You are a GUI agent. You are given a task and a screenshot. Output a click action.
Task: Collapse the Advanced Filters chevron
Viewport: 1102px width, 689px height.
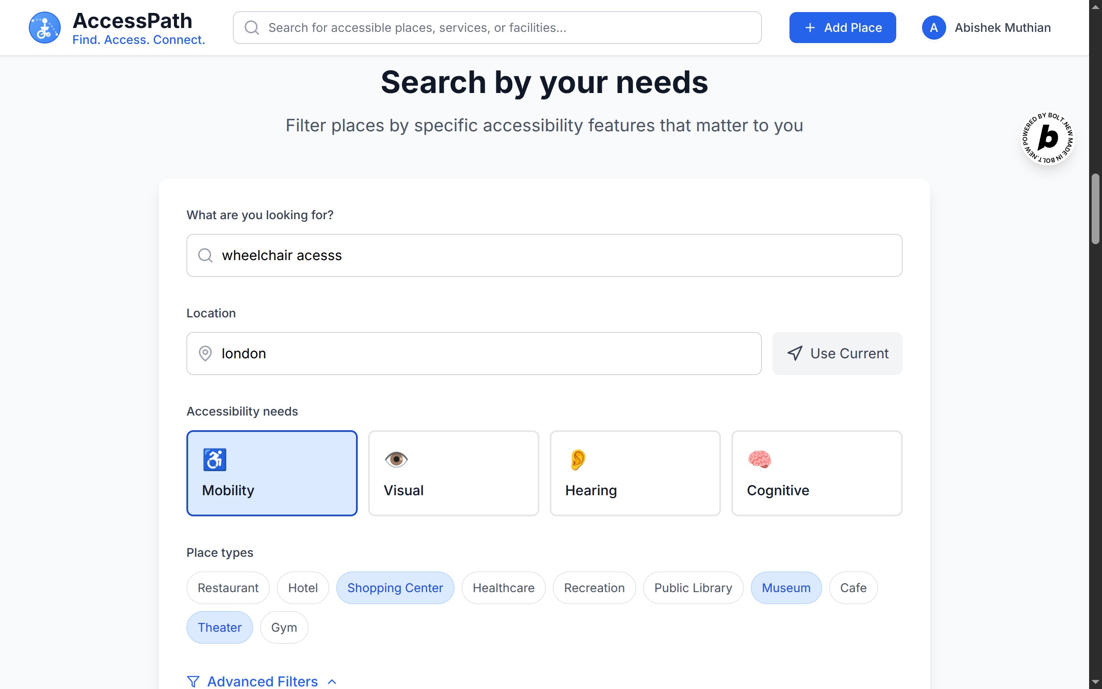[x=332, y=682]
